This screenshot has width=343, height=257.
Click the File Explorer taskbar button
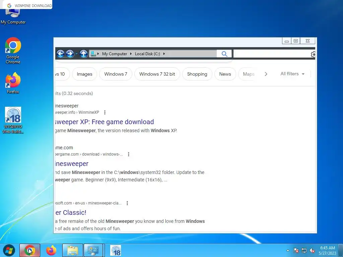73,250
